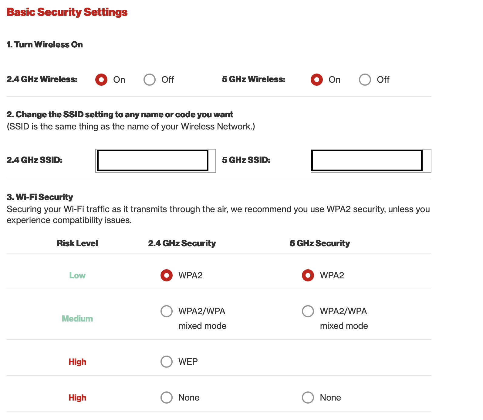The width and height of the screenshot is (483, 420).
Task: Click the 5 GHz SSID text field
Action: [367, 160]
